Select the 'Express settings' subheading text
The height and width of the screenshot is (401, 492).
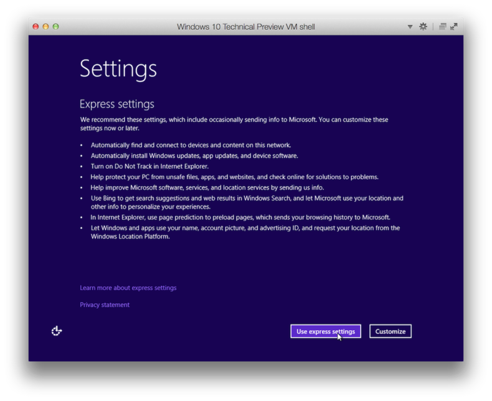point(116,104)
